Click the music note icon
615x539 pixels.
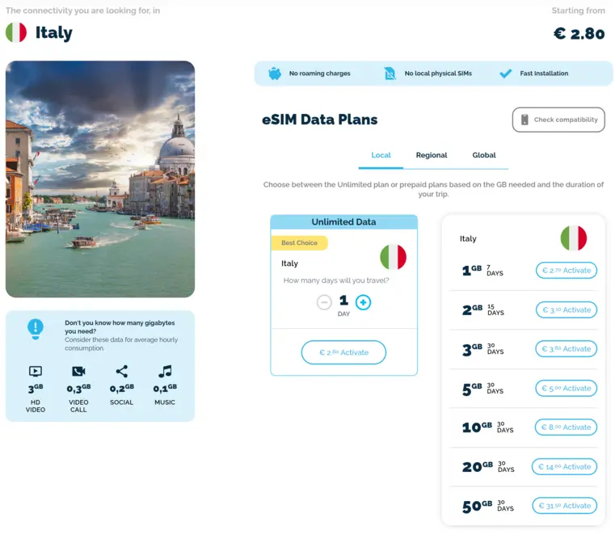point(165,371)
